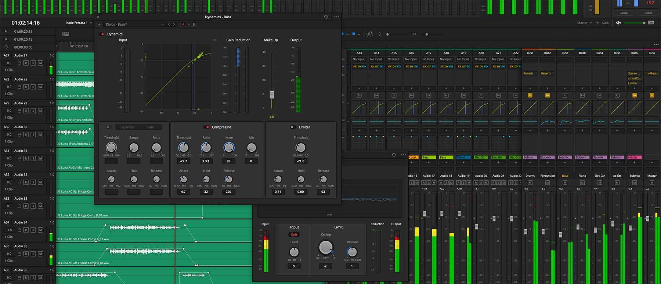Lock the Audio 27 track
661x284 pixels.
(19, 63)
